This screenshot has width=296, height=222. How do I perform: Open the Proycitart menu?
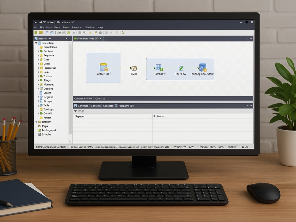77,28
